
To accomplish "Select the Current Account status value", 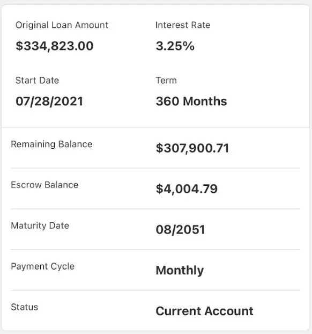I will point(205,311).
